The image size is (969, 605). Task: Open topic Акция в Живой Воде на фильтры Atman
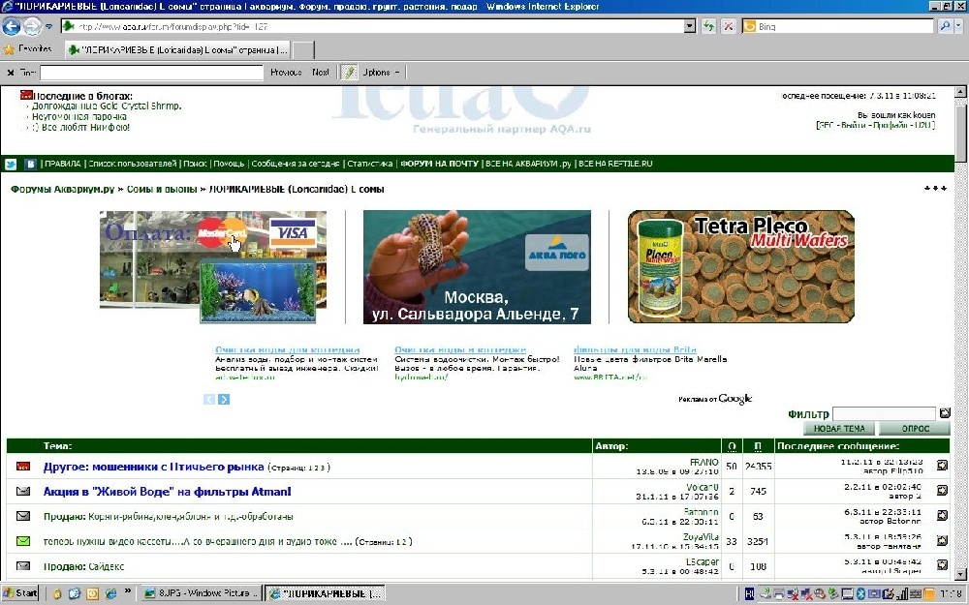pyautogui.click(x=167, y=492)
